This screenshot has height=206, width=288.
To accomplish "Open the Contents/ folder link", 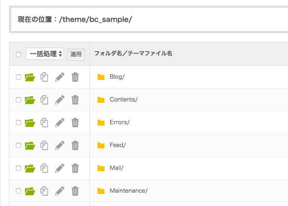I will coord(123,100).
